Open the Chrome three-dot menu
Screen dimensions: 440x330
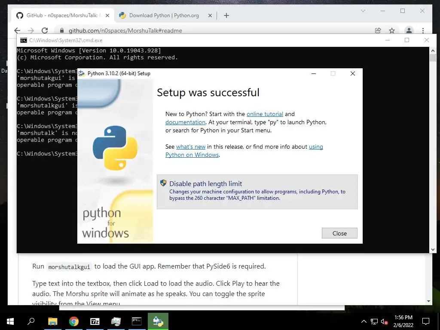tap(423, 31)
